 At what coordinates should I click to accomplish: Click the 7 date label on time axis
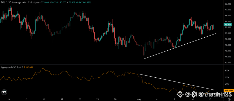175,99
